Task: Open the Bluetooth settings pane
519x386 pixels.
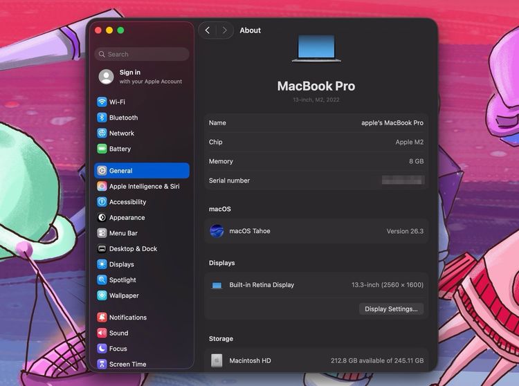Action: click(142, 118)
